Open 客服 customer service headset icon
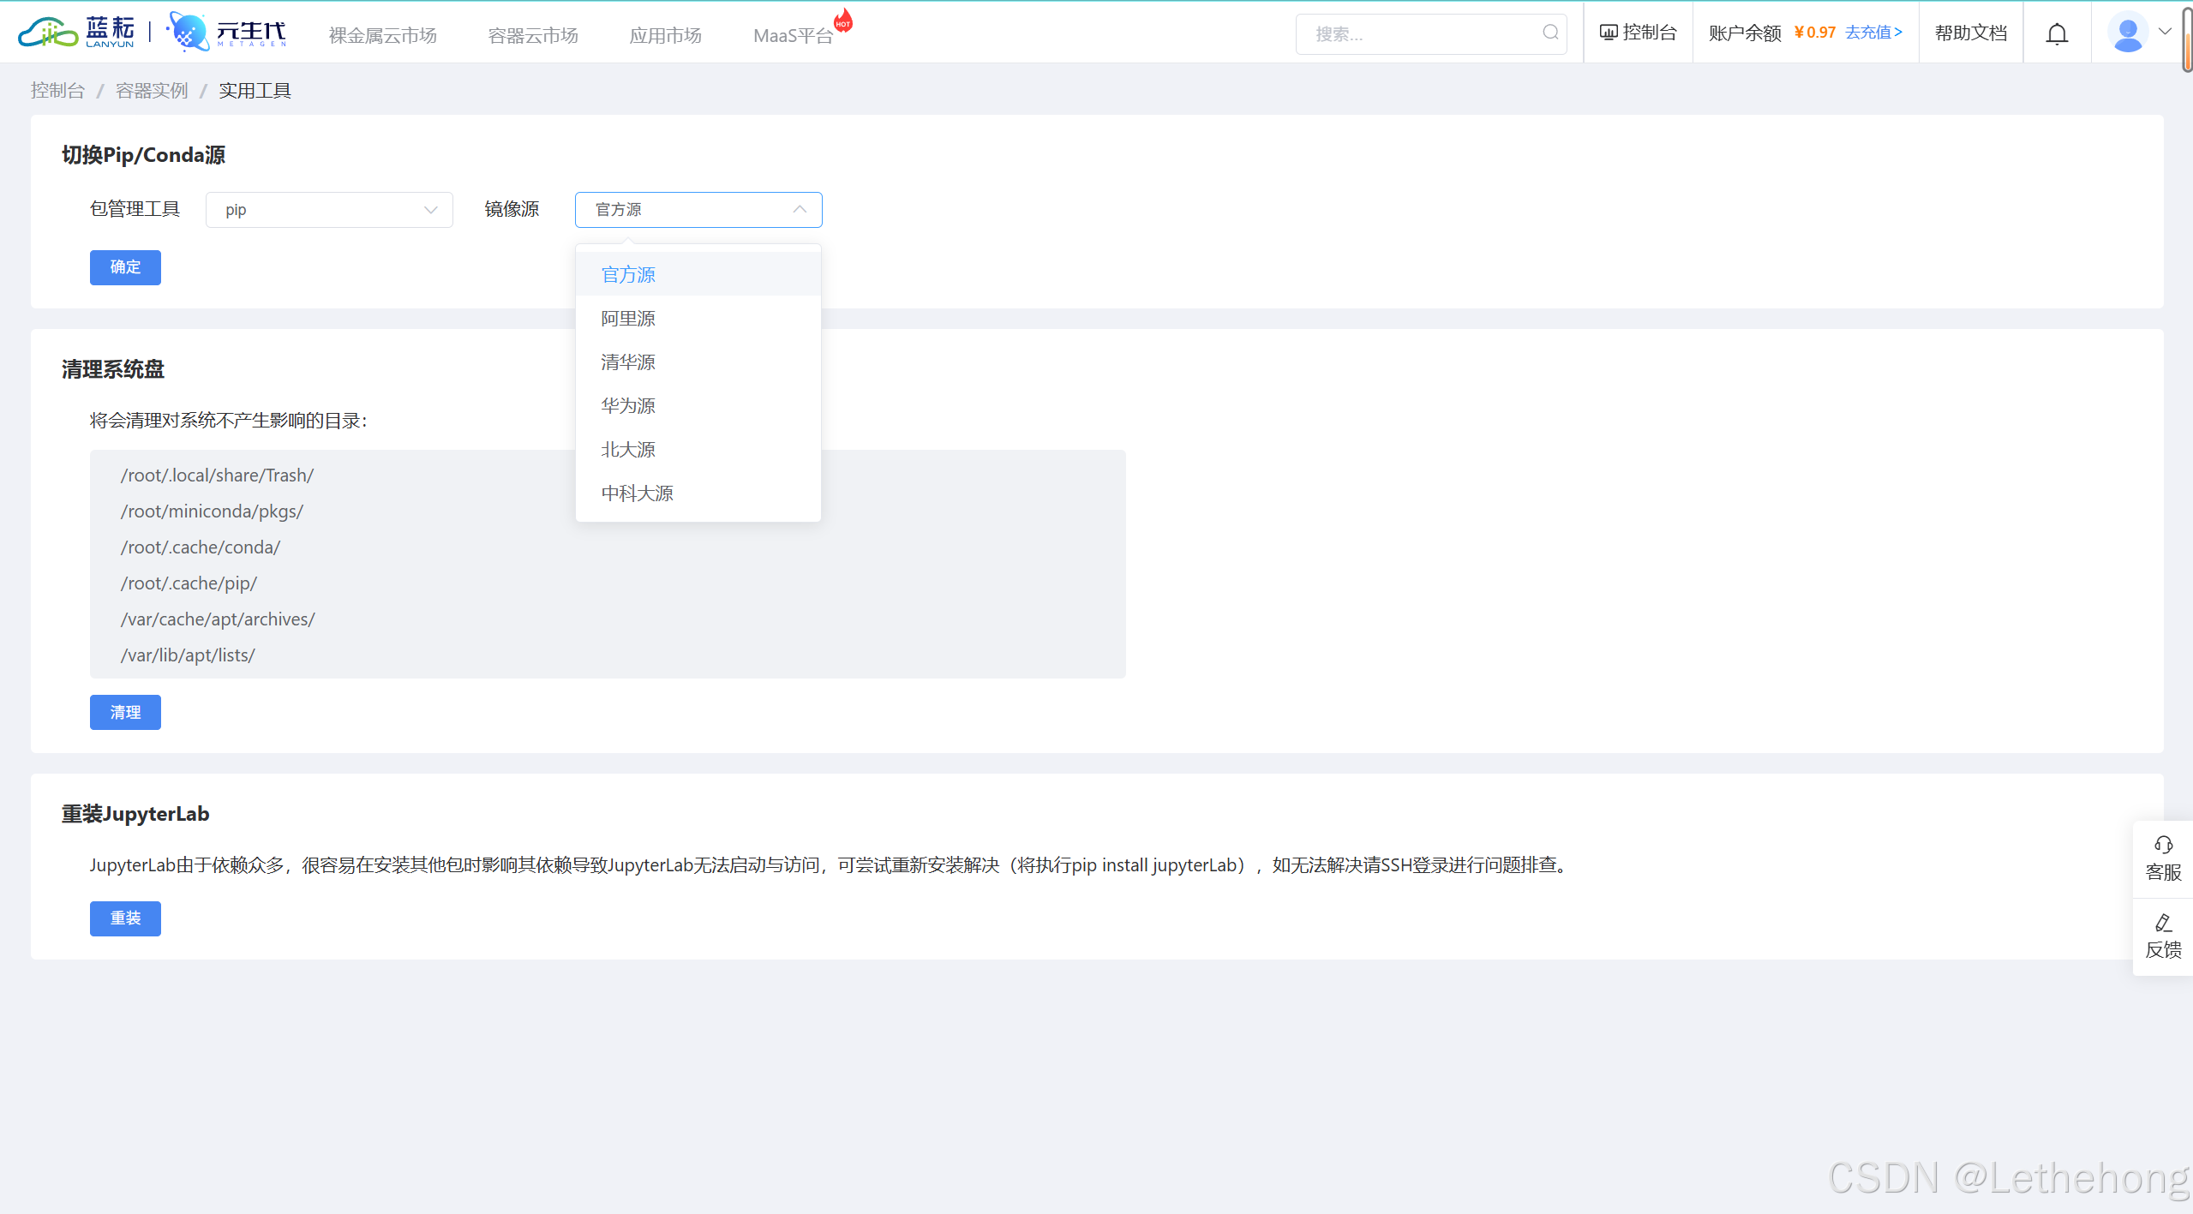This screenshot has height=1214, width=2193. click(x=2163, y=846)
